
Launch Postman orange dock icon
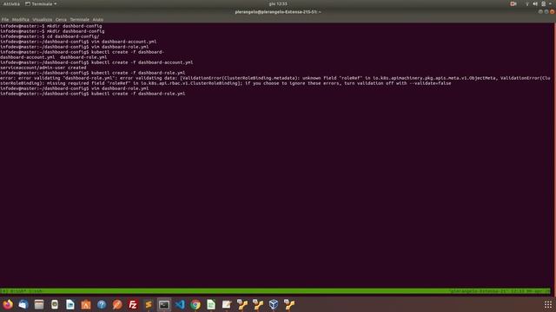tap(117, 304)
